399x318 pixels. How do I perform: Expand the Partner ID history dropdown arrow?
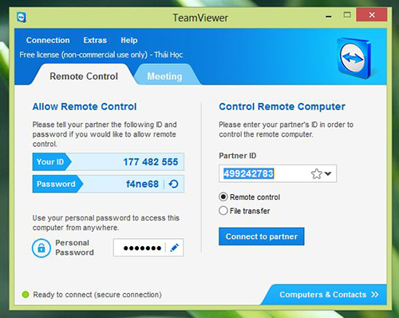[328, 173]
